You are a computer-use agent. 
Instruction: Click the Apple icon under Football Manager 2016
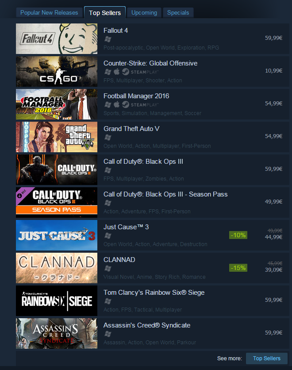coord(117,104)
